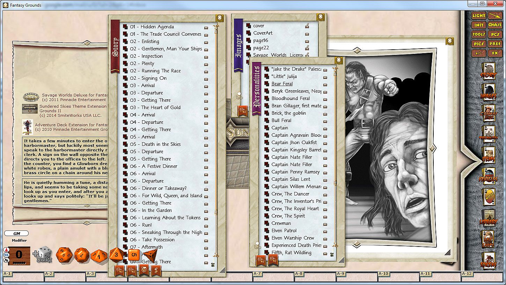Click the PICS button
This screenshot has height=285, width=506.
[479, 44]
